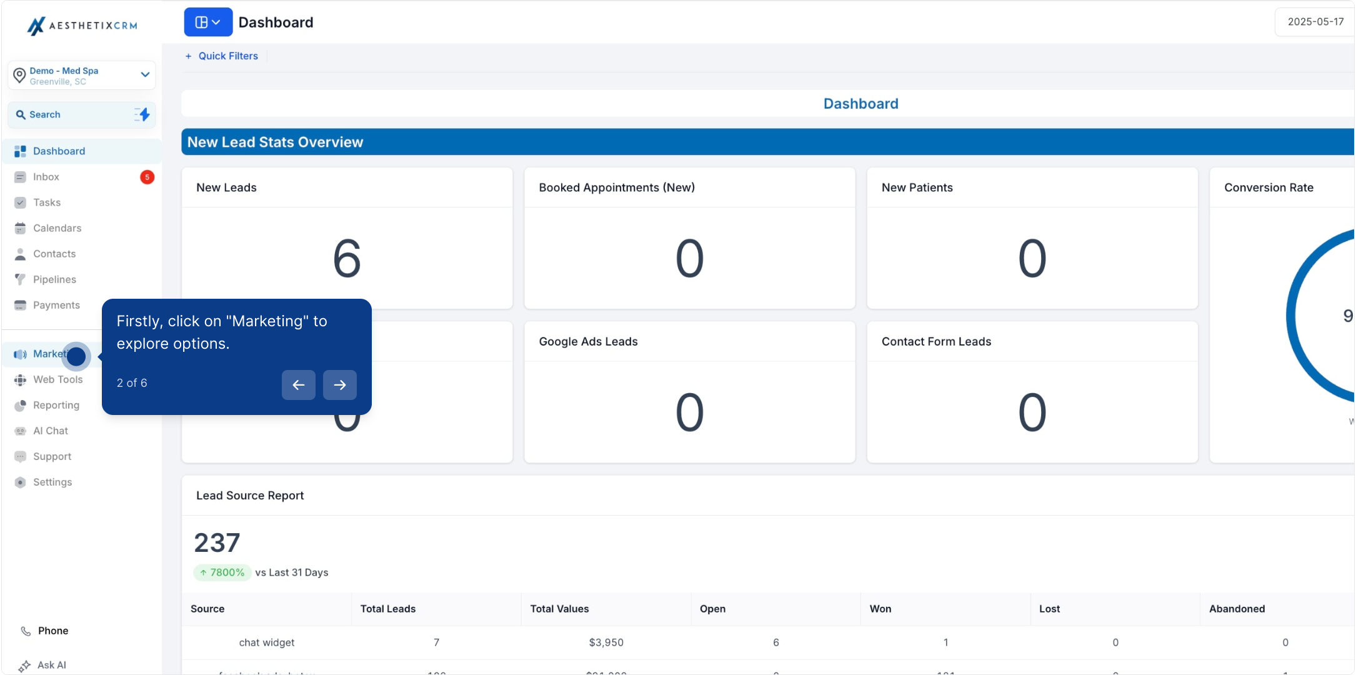This screenshot has height=675, width=1356.
Task: Click the Inbox unread badge showing 5
Action: [147, 177]
